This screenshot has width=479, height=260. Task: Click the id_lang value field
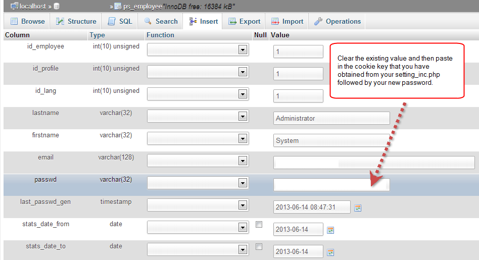(298, 96)
